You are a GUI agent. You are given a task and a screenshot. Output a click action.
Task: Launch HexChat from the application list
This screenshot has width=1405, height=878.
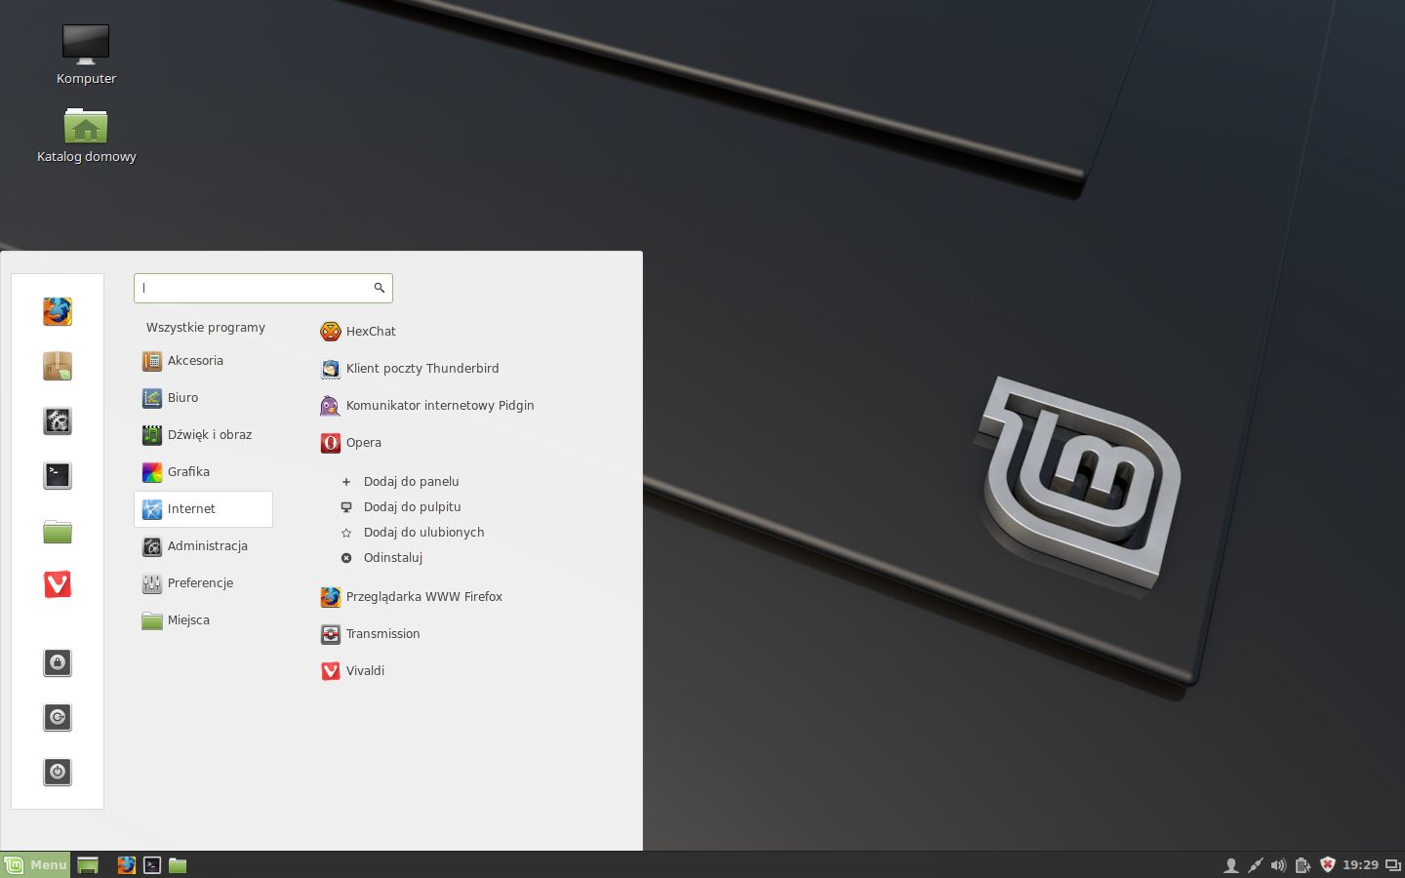pyautogui.click(x=358, y=332)
